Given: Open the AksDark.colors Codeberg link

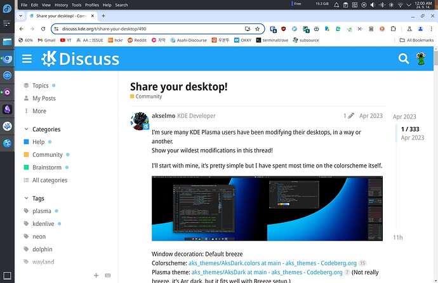Looking at the screenshot, I should coord(272,263).
